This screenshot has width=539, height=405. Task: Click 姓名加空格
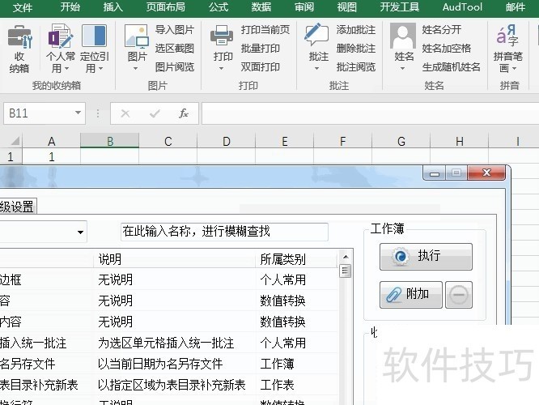[446, 49]
